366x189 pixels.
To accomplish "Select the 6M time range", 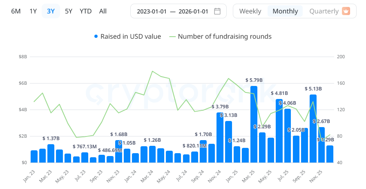I will [16, 11].
